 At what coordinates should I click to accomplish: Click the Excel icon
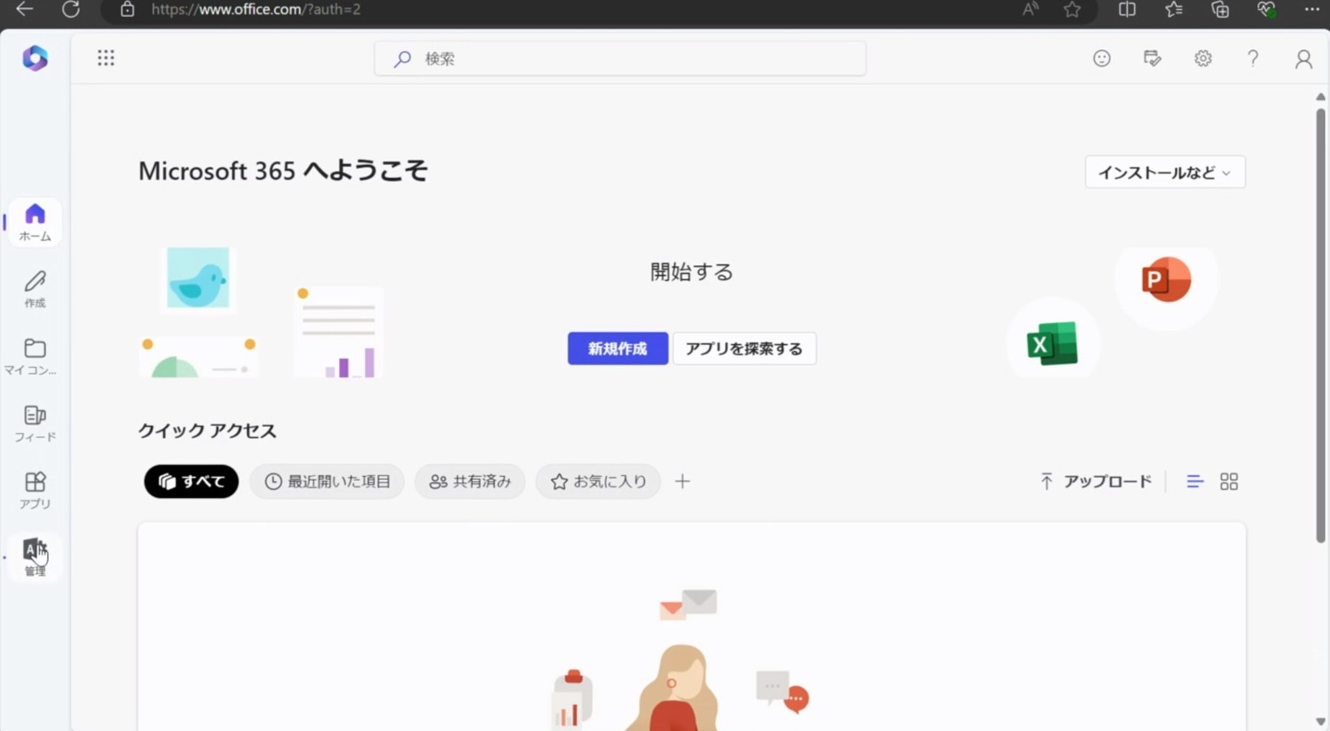click(1052, 343)
